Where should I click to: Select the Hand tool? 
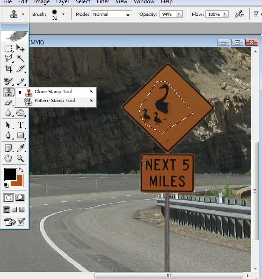[x=8, y=158]
